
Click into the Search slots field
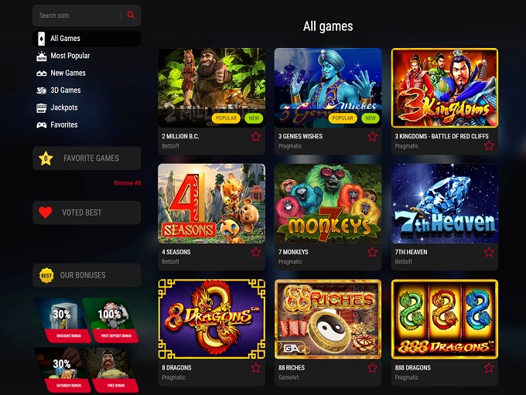tap(77, 15)
